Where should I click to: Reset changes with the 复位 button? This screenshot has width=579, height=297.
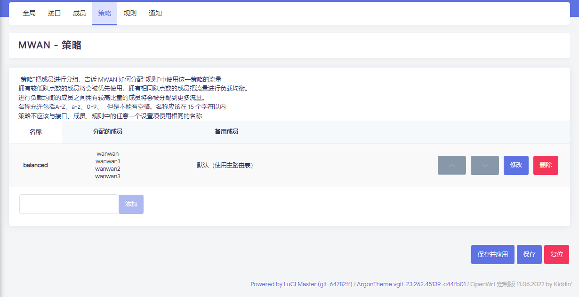556,254
